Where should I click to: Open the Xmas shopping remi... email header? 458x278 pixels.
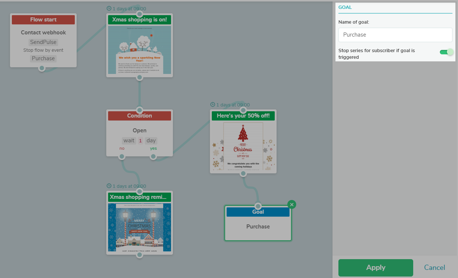point(140,197)
